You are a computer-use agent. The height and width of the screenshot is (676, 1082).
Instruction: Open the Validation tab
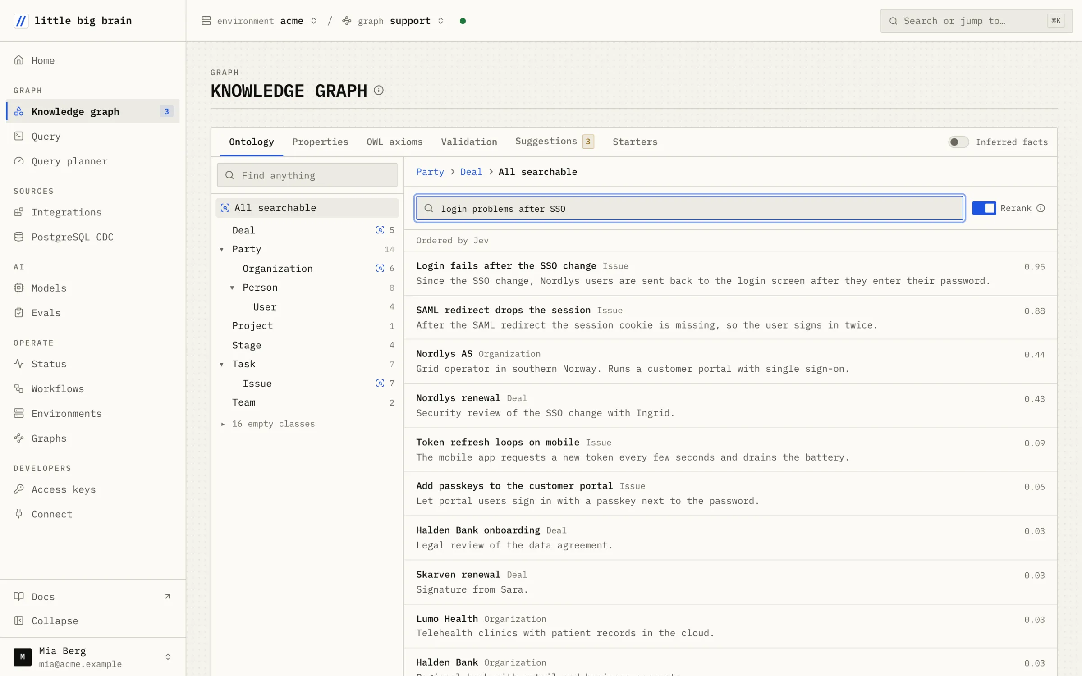click(x=469, y=142)
